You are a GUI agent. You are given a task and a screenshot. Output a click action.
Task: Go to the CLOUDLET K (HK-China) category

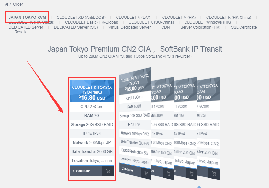(229, 18)
